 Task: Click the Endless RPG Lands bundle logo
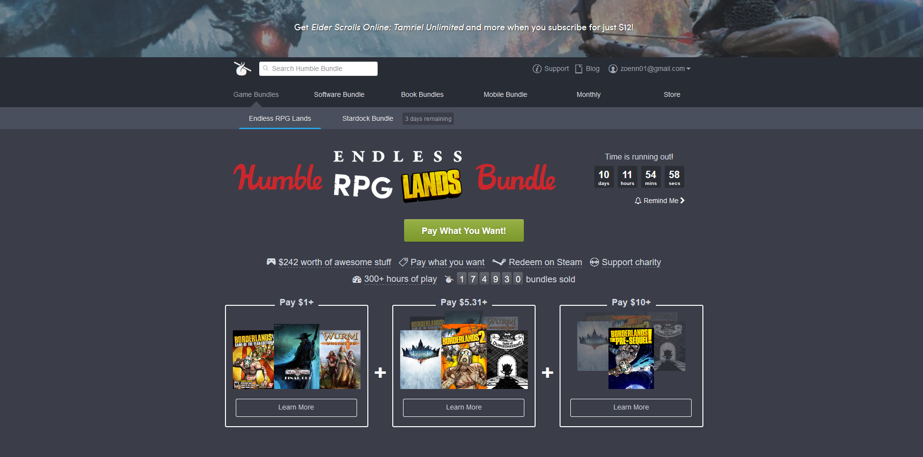[x=395, y=177]
